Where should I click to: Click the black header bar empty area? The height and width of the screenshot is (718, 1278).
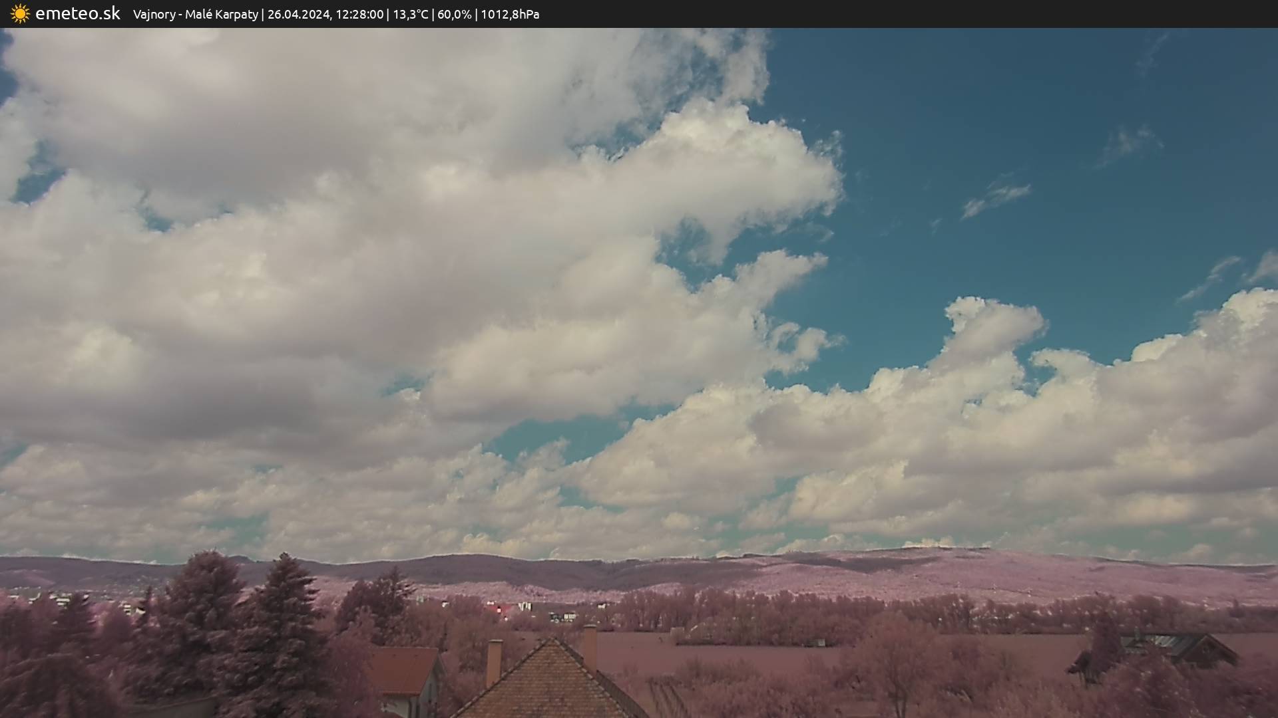pos(932,14)
